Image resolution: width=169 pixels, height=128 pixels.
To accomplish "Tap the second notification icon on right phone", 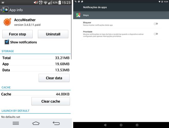I will pos(79,2).
